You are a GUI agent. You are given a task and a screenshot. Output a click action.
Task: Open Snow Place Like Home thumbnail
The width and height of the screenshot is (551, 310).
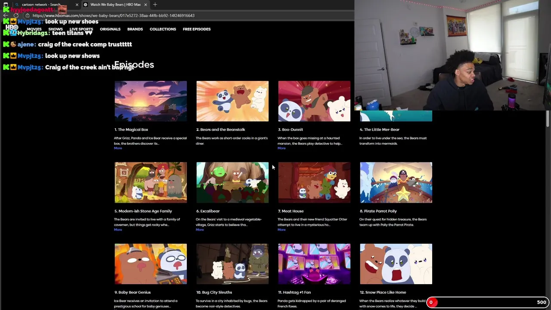click(x=396, y=264)
